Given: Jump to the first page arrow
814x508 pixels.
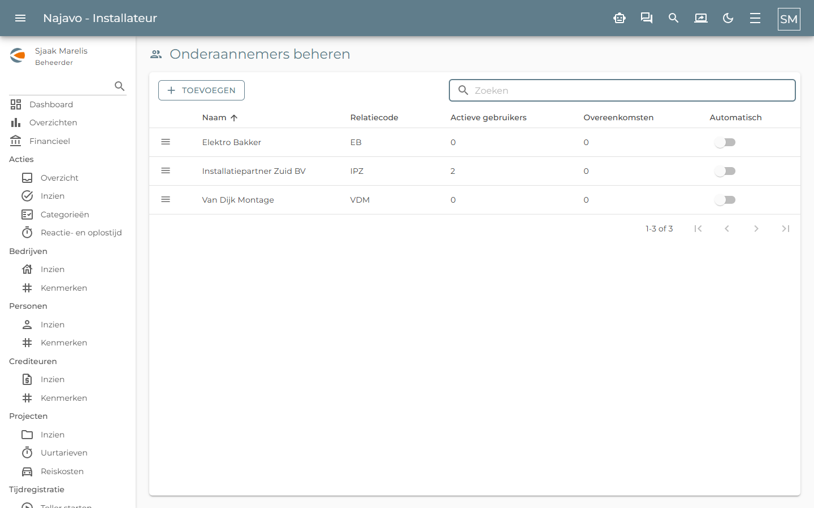Looking at the screenshot, I should pyautogui.click(x=698, y=229).
